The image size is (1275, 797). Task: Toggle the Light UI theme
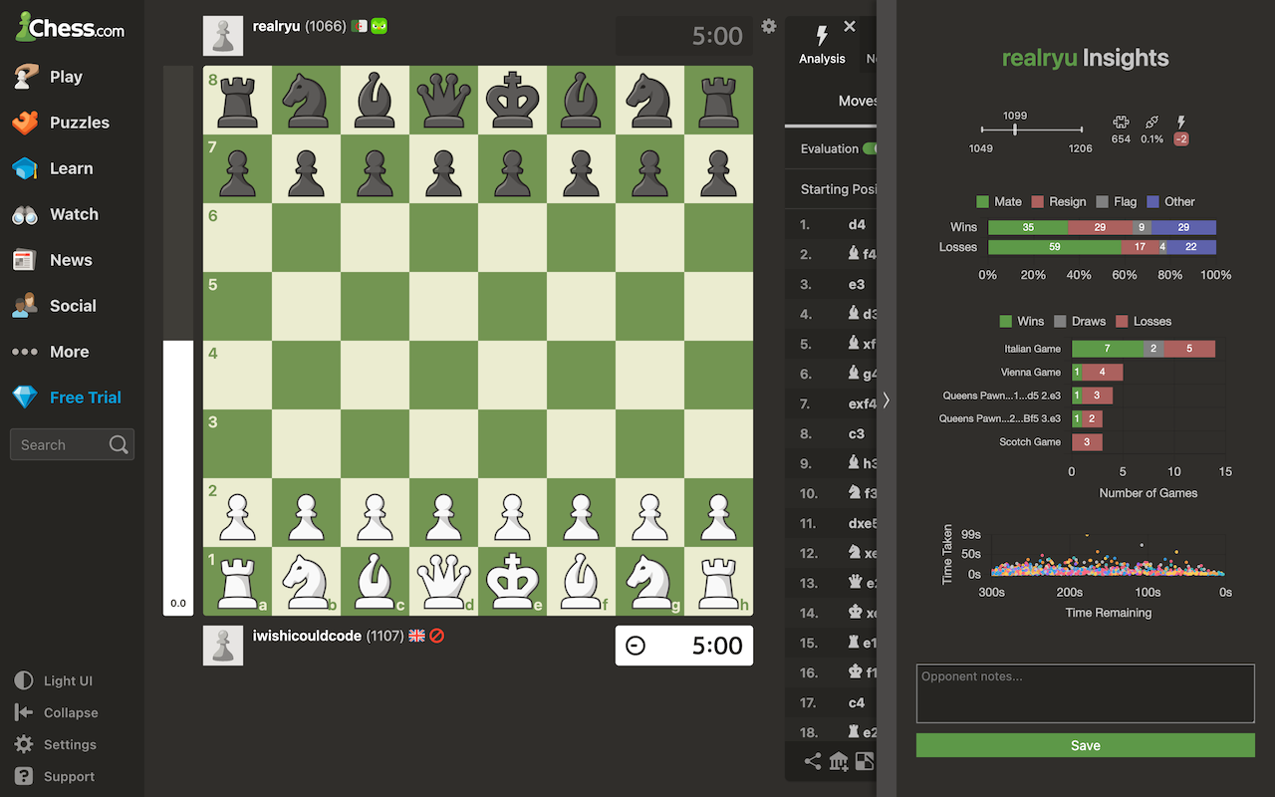pos(54,680)
